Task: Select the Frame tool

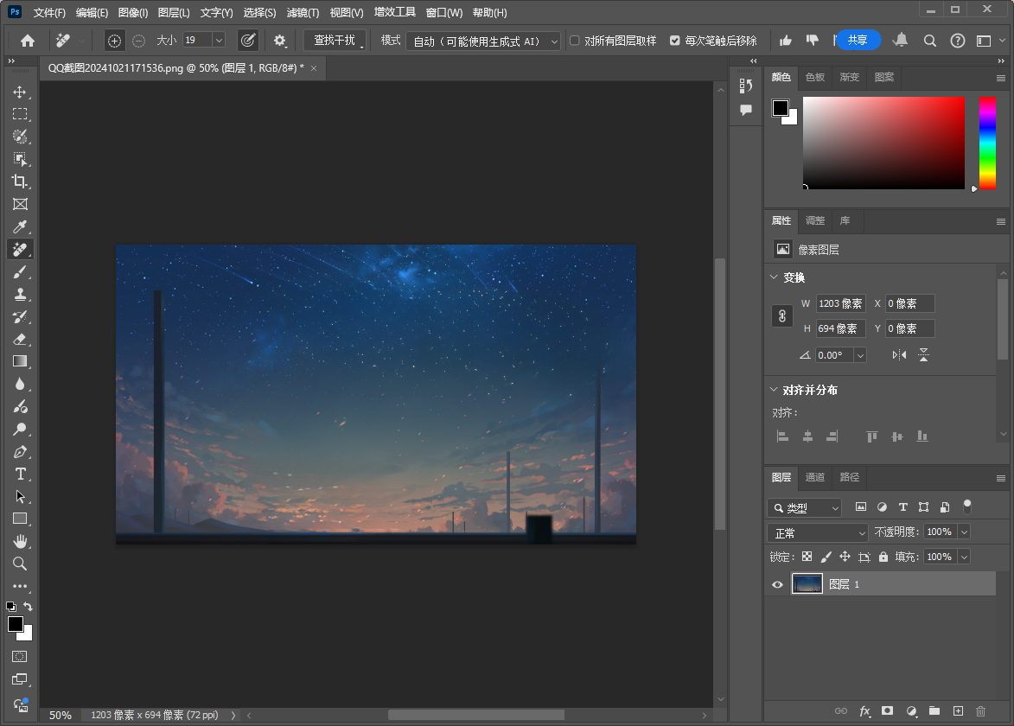Action: [x=20, y=204]
